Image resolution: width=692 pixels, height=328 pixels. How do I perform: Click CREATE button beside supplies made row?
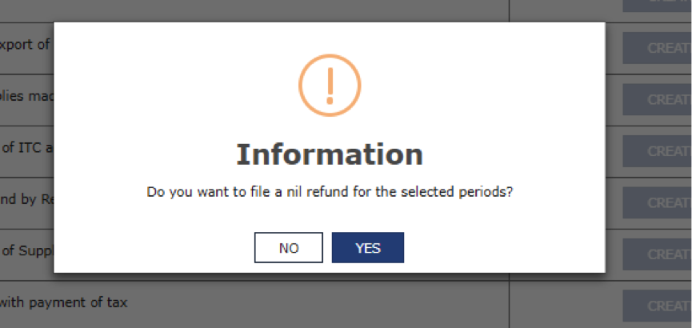coord(657,99)
